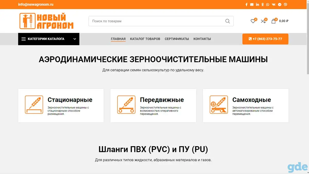Click the Самоходные card description text
Screen dimensions: 309x174
[x=253, y=111]
